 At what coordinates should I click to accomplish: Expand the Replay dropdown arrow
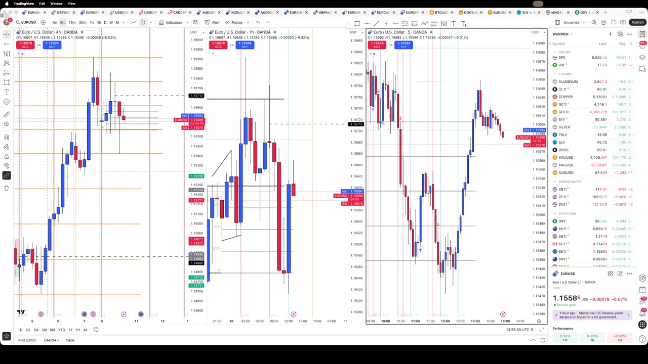click(x=248, y=22)
